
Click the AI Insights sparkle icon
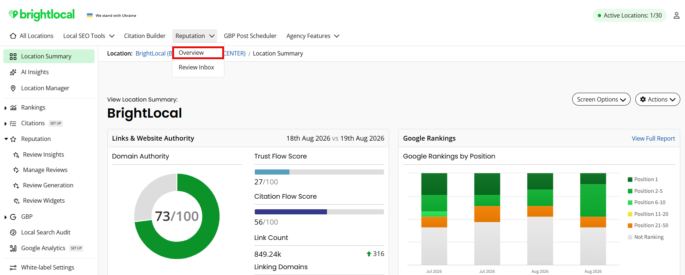[x=13, y=72]
